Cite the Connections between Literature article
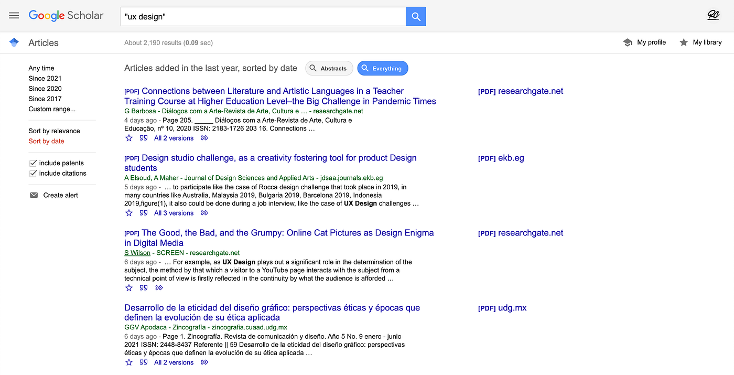 (x=144, y=138)
